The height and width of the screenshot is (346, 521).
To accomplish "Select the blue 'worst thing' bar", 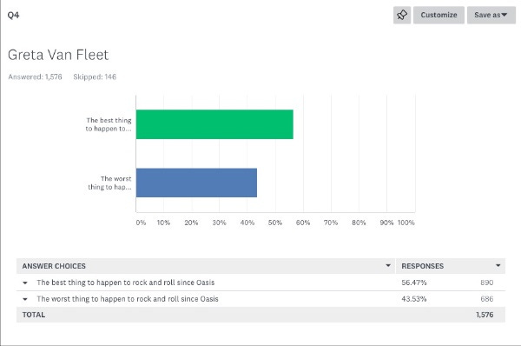I will coord(196,183).
